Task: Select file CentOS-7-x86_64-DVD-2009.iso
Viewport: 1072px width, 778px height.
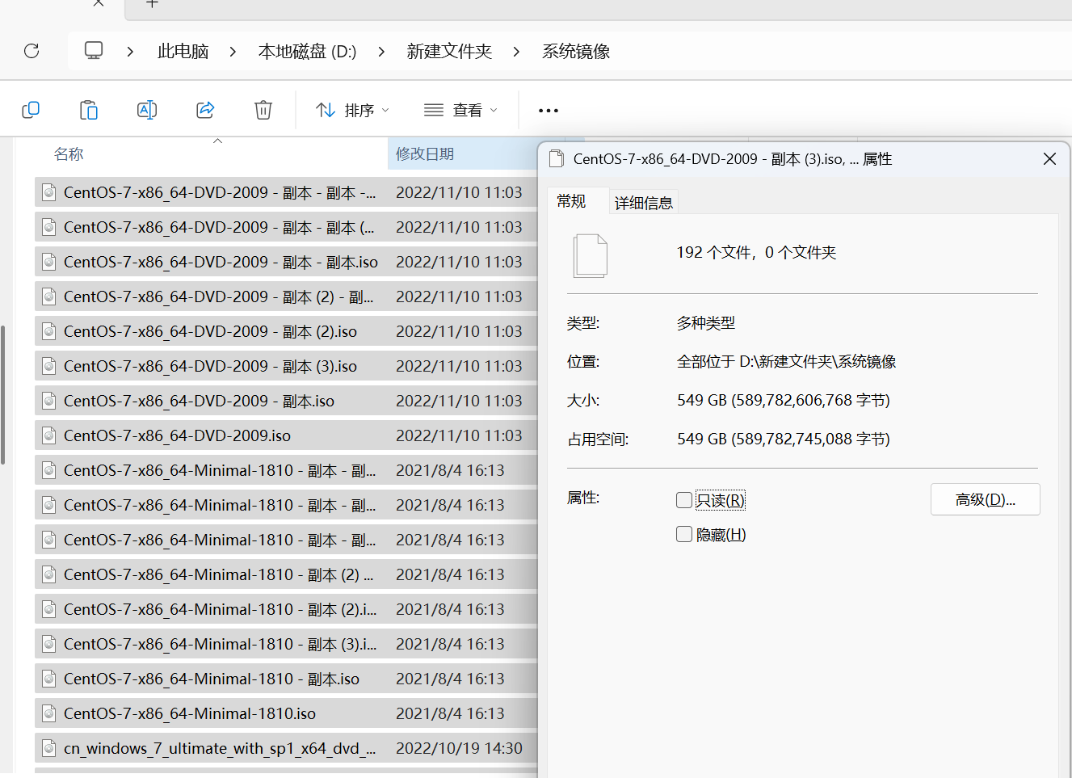Action: [x=286, y=435]
